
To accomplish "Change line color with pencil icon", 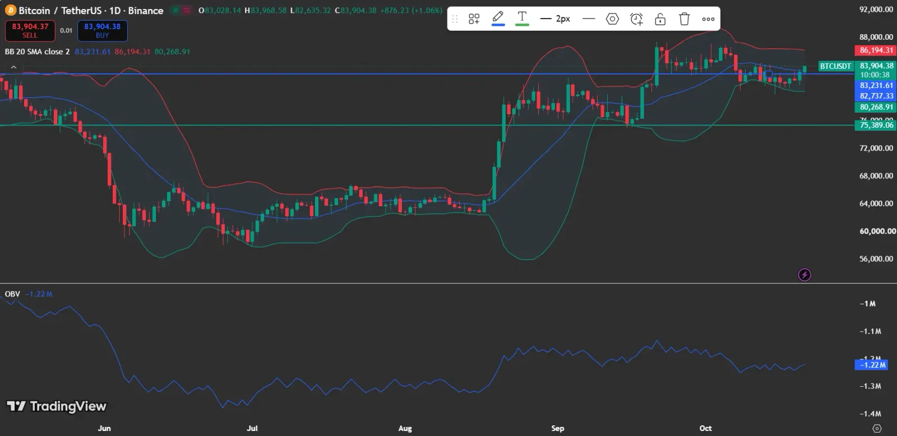I will (x=498, y=18).
